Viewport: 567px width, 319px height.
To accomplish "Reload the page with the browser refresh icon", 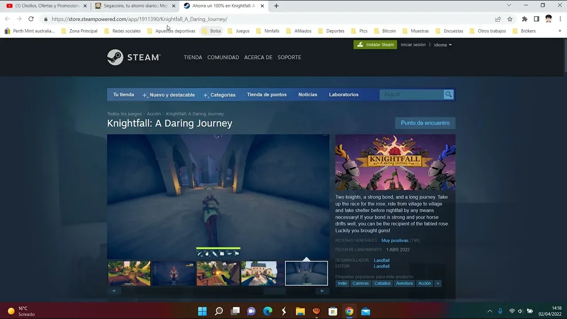I will tap(31, 19).
